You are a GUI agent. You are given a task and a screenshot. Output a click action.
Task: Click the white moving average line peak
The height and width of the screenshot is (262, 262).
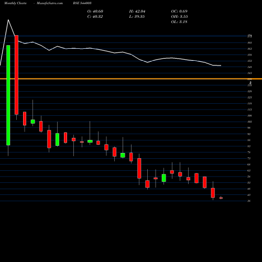point(8,20)
